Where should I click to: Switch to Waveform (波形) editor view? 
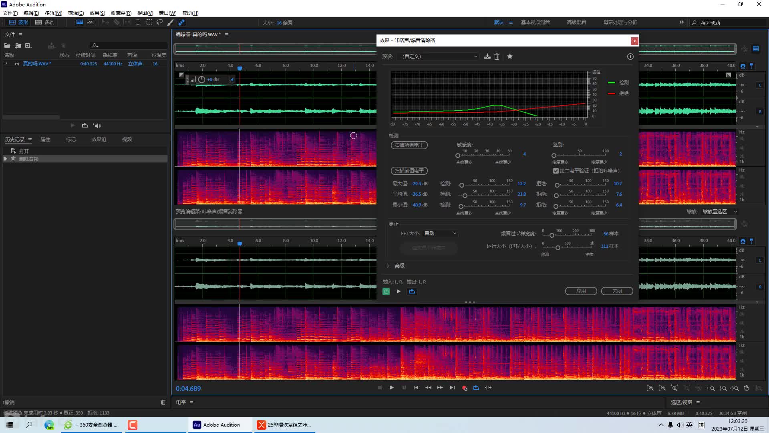point(18,22)
